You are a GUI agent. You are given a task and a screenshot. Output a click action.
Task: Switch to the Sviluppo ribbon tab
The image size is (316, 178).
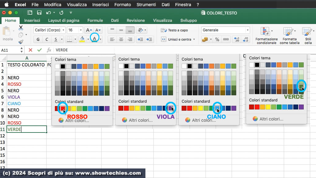189,20
